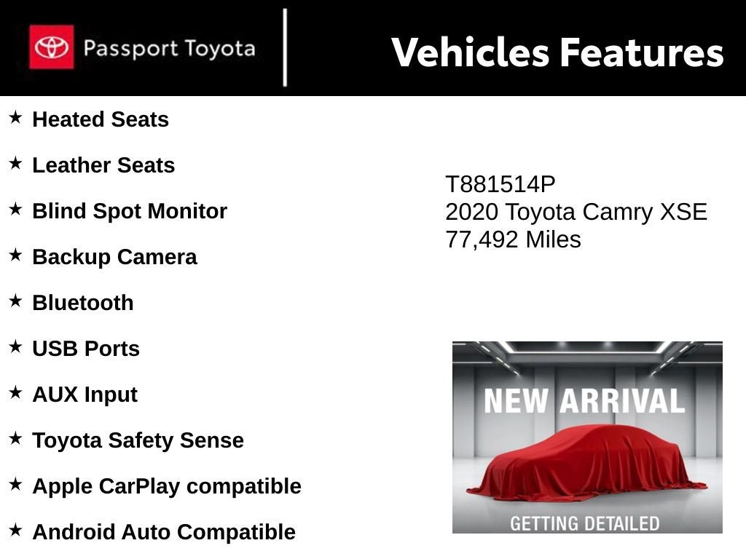Click the star before Android Auto Compatible
This screenshot has width=746, height=559.
(x=15, y=530)
